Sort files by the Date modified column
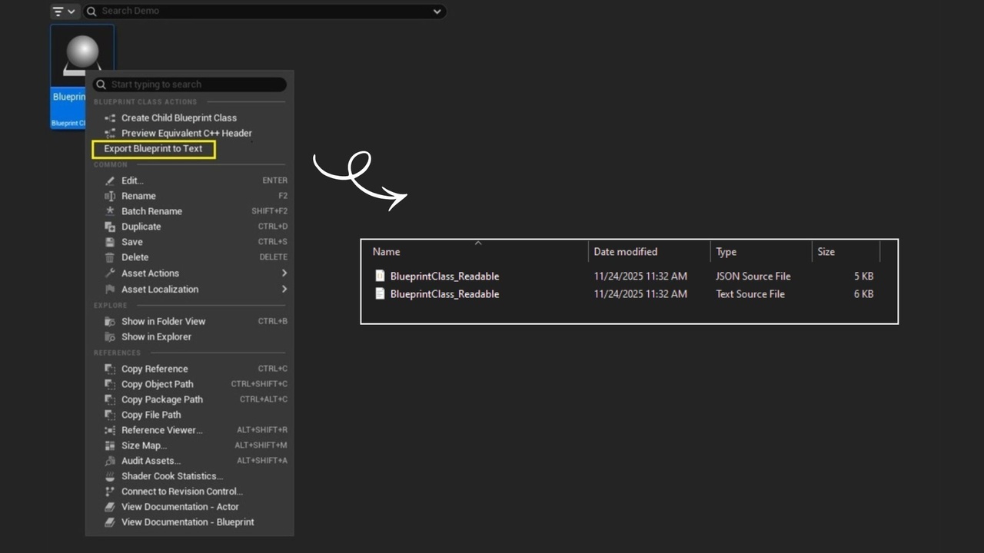 tap(625, 252)
